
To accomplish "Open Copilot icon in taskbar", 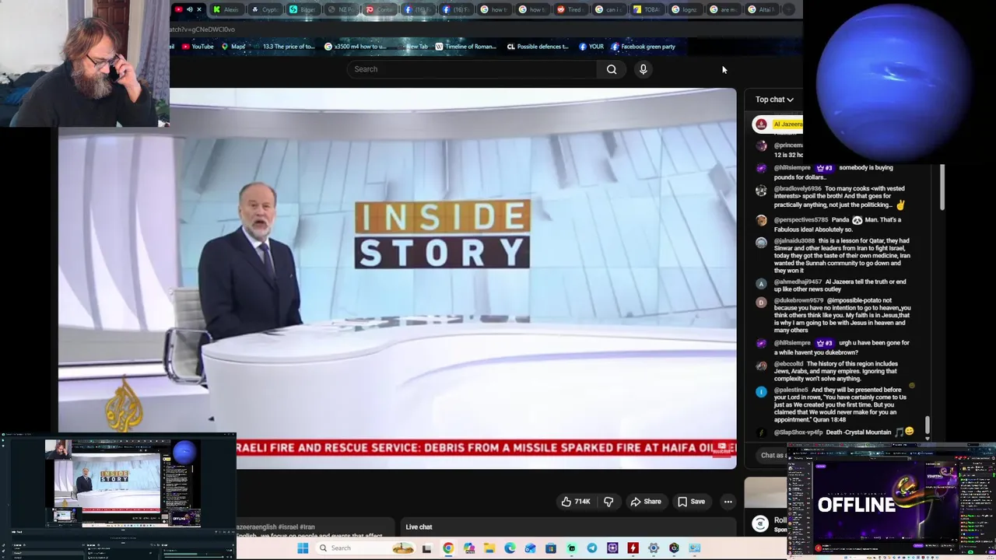I will coord(469,548).
